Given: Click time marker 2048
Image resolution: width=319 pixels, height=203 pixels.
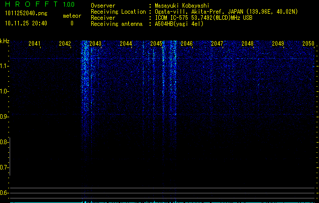Looking at the screenshot, I should 247,44.
